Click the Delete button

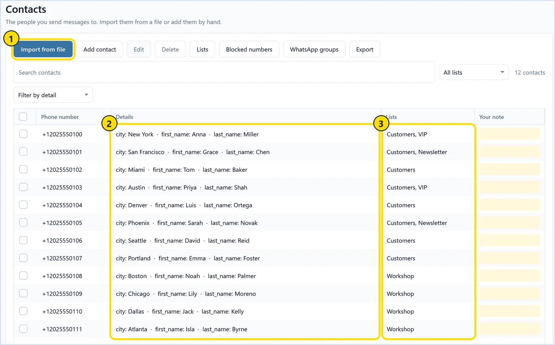[x=170, y=49]
